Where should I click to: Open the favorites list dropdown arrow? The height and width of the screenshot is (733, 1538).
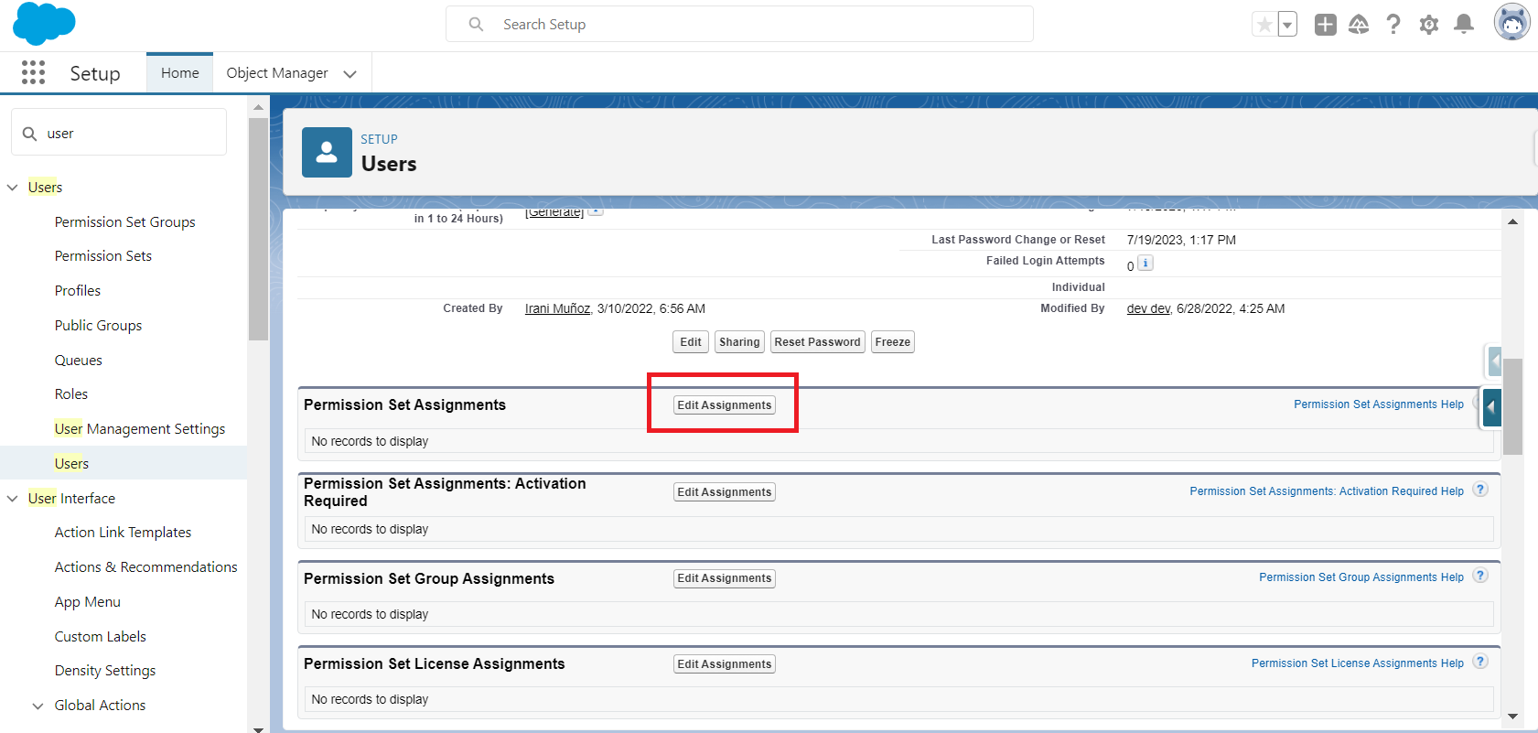pos(1287,25)
